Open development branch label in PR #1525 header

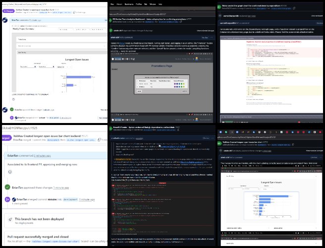pyautogui.click(x=53, y=140)
